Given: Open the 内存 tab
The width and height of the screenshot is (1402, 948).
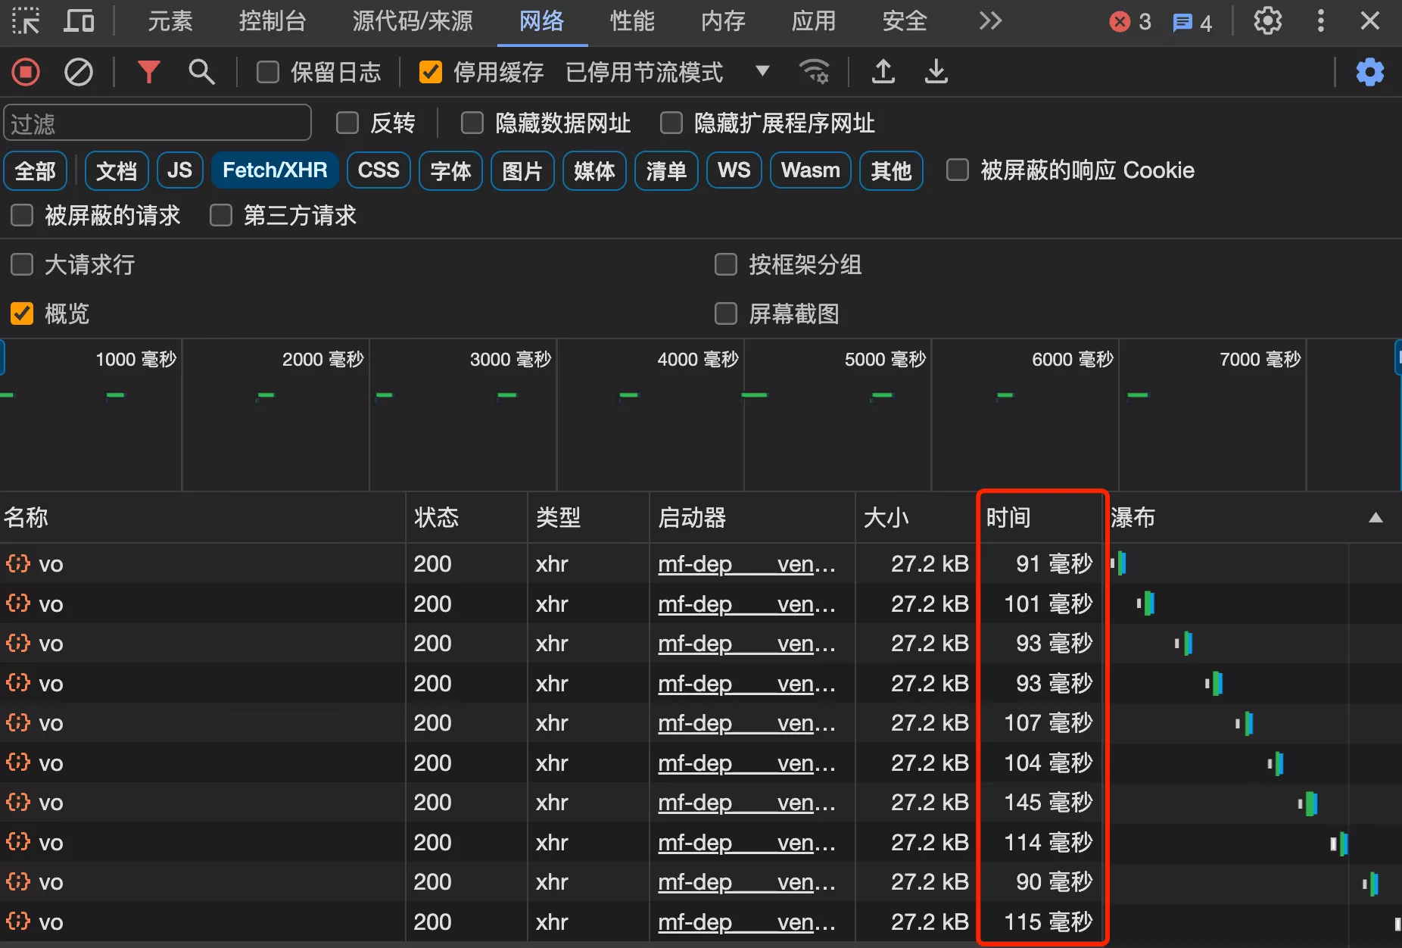Looking at the screenshot, I should [723, 21].
